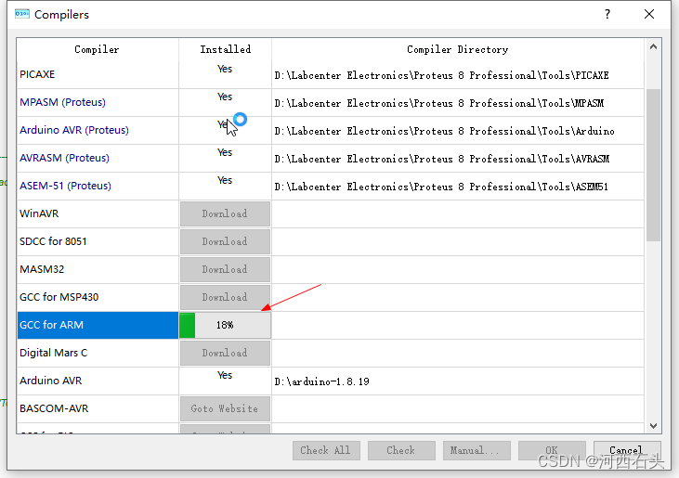The width and height of the screenshot is (679, 478).
Task: Select the WinAVR compiler name
Action: coord(39,213)
